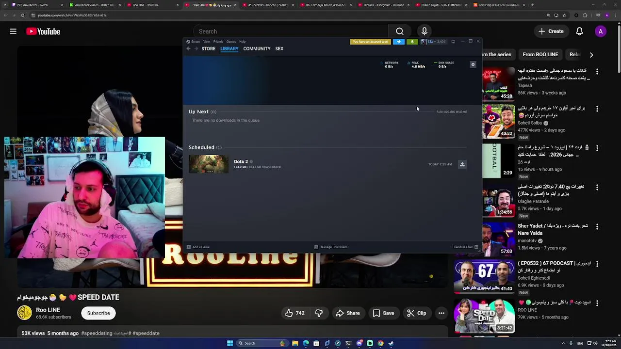Open the View menu in Steam

[207, 42]
